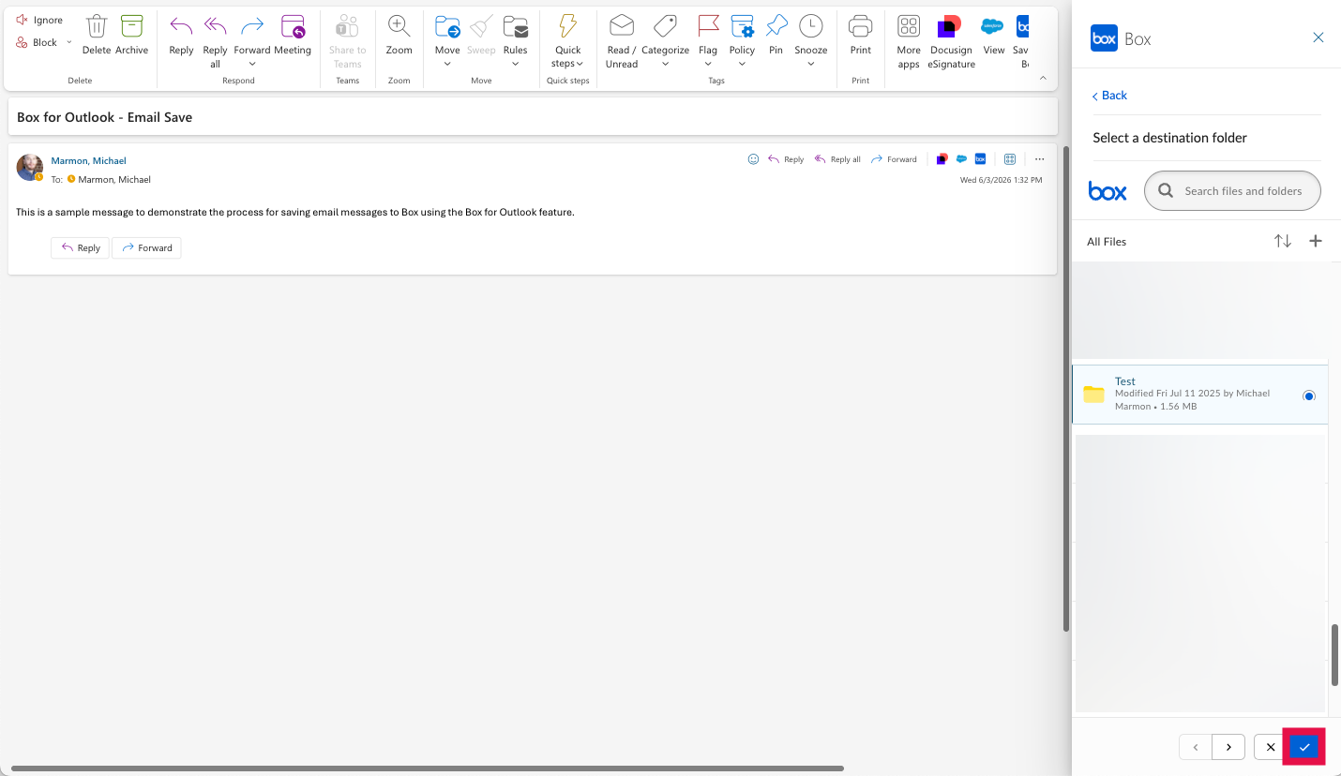The image size is (1341, 776).
Task: Open the message More actions ellipsis
Action: point(1039,159)
